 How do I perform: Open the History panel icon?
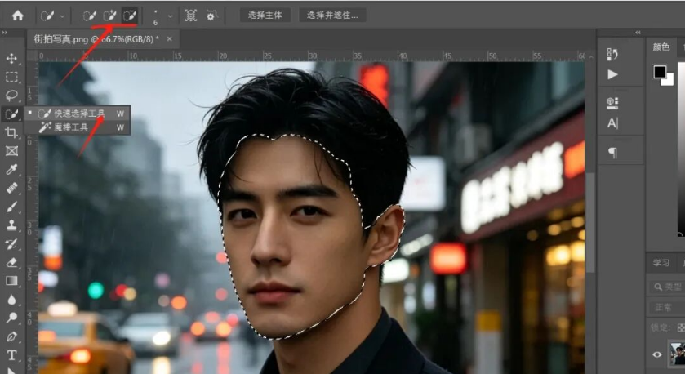[612, 54]
